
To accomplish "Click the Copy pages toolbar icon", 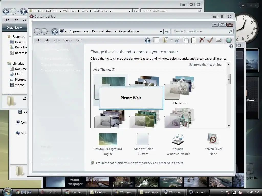I will pyautogui.click(x=186, y=40).
